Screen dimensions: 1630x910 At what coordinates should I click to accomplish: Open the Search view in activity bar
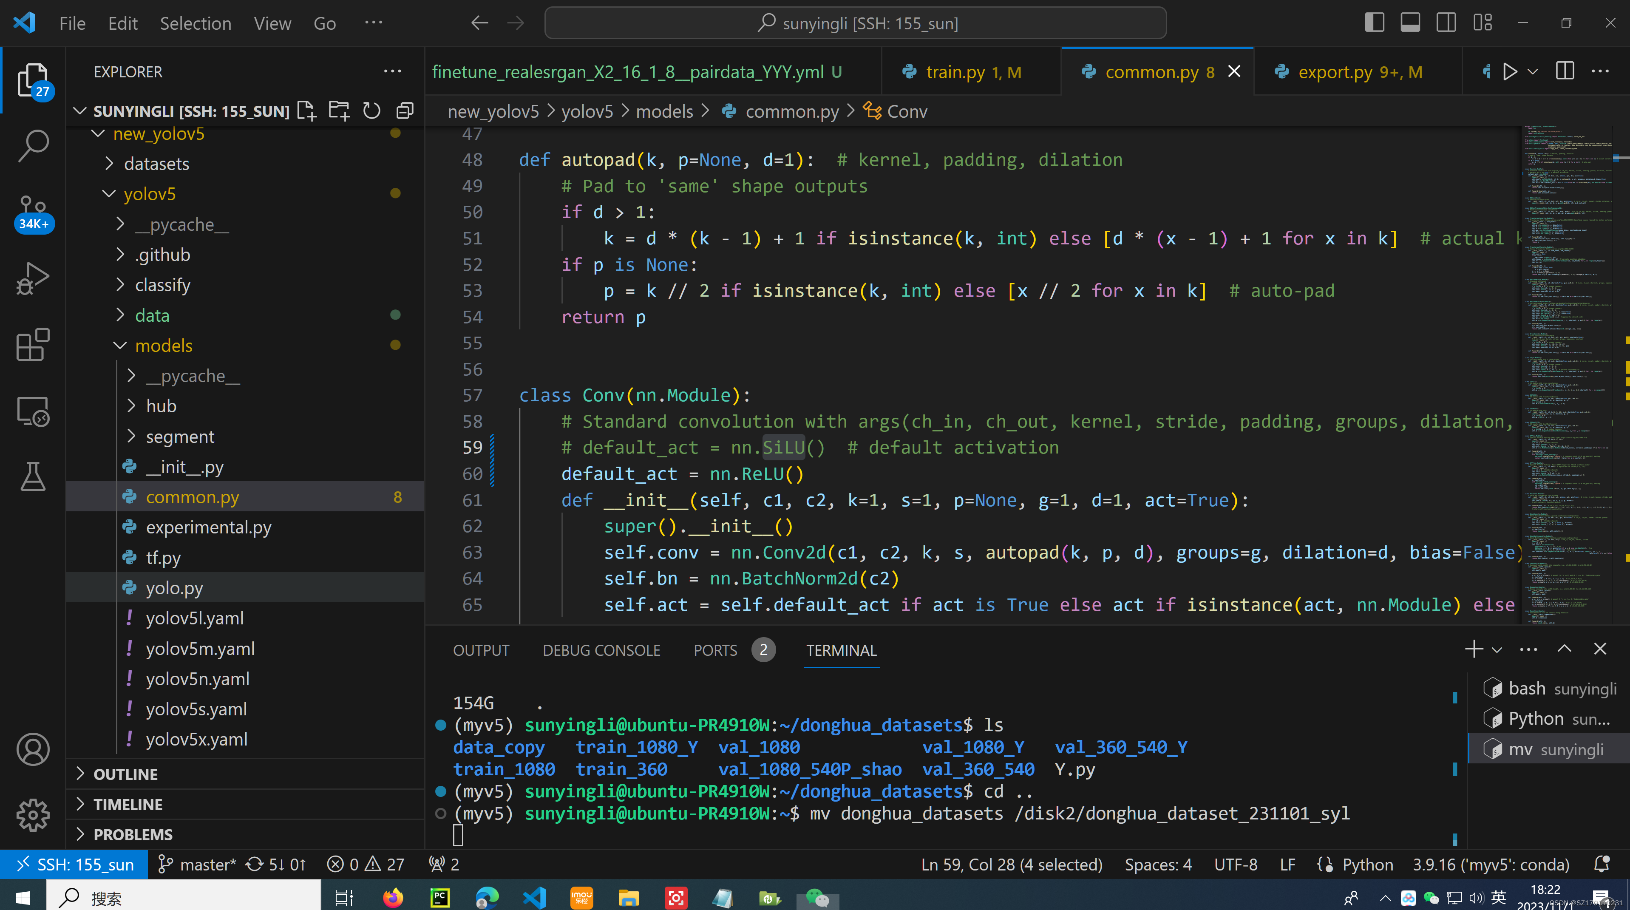click(33, 145)
